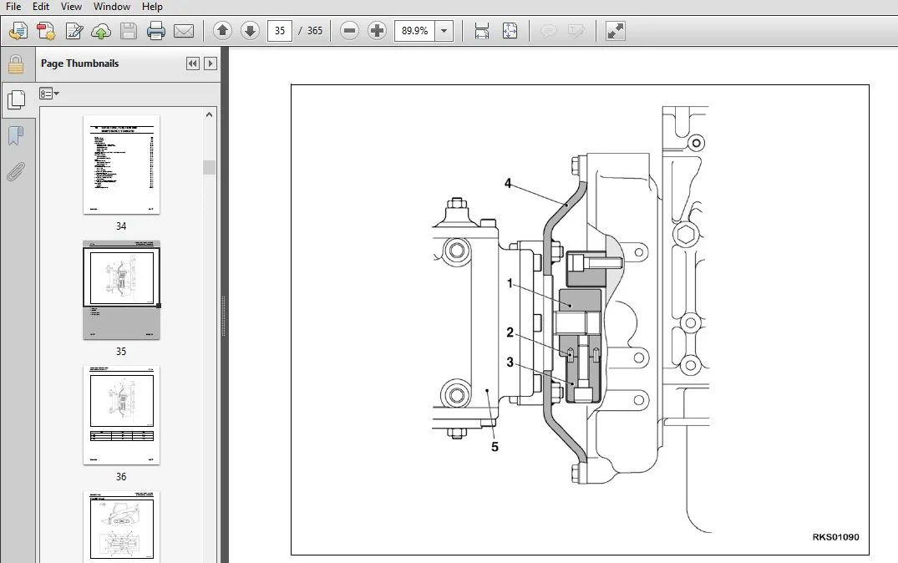This screenshot has width=898, height=563.
Task: Select the Page Thumbnails panel icon
Action: click(x=17, y=99)
